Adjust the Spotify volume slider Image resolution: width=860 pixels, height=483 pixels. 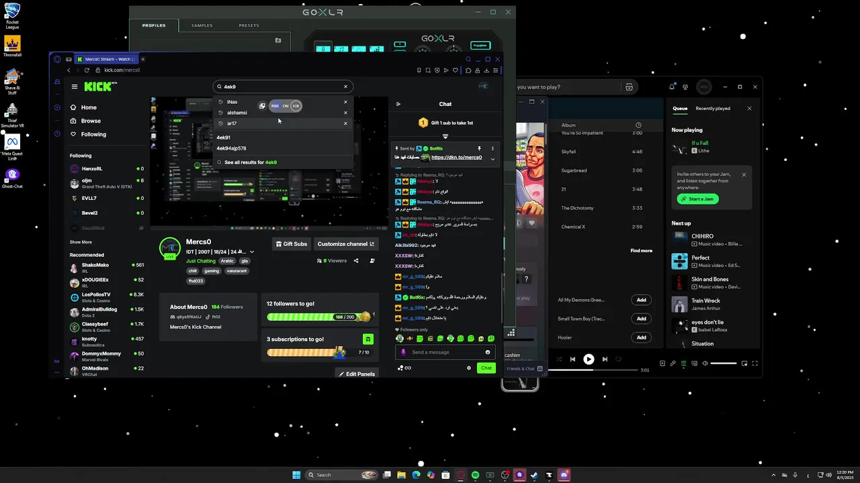724,364
